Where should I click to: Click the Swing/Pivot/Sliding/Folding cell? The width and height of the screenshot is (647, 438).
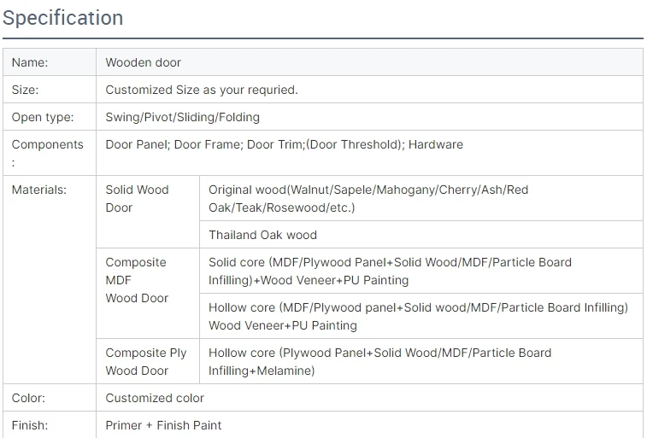click(x=183, y=117)
